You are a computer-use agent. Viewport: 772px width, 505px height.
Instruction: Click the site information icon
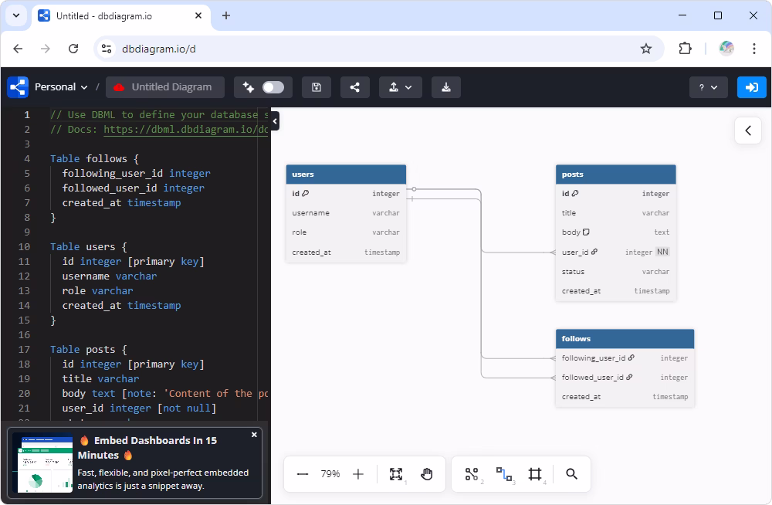click(107, 49)
